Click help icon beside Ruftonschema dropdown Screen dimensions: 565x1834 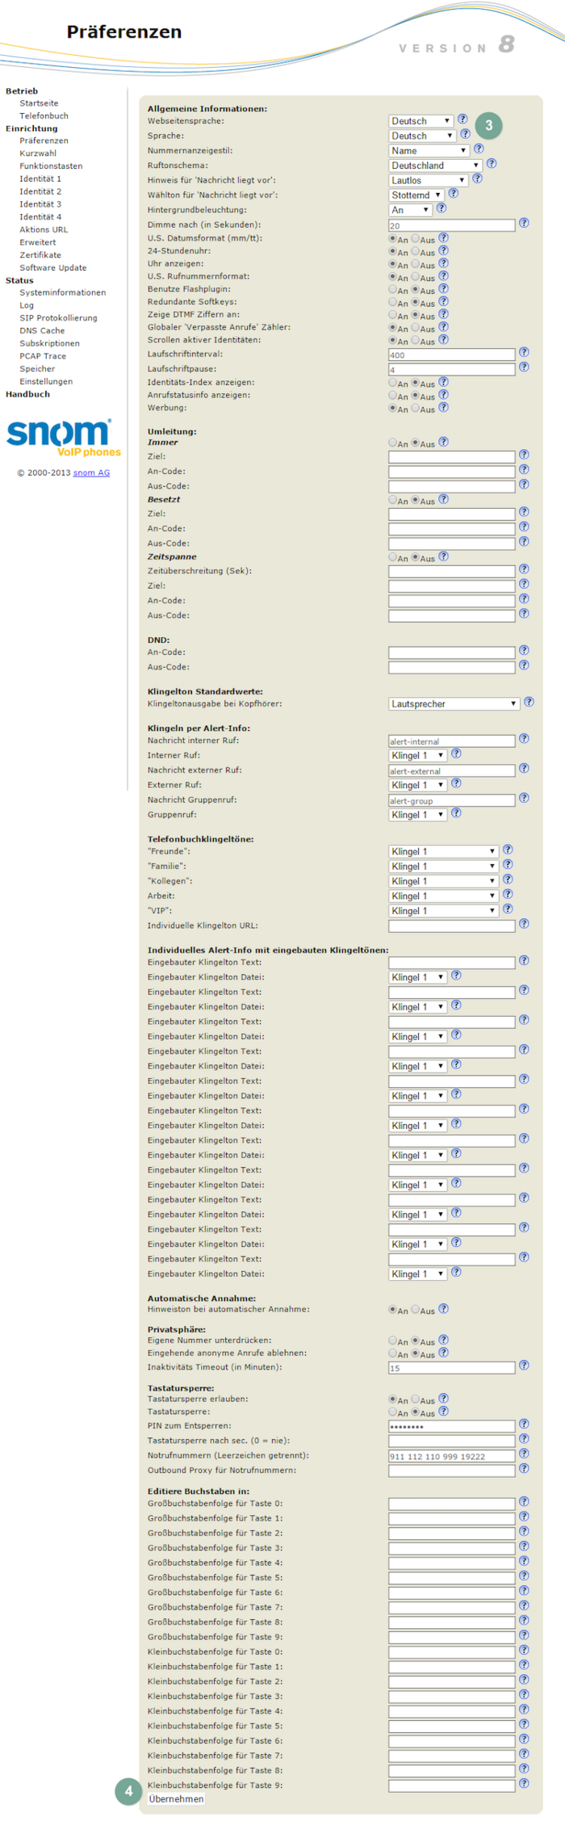[491, 164]
